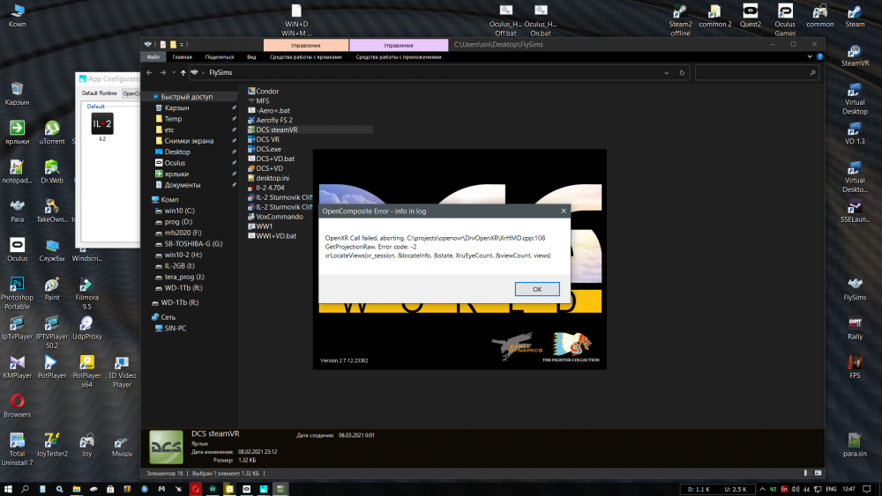The width and height of the screenshot is (882, 496).
Task: Open the Condor shortcut in FlySims
Action: click(266, 91)
